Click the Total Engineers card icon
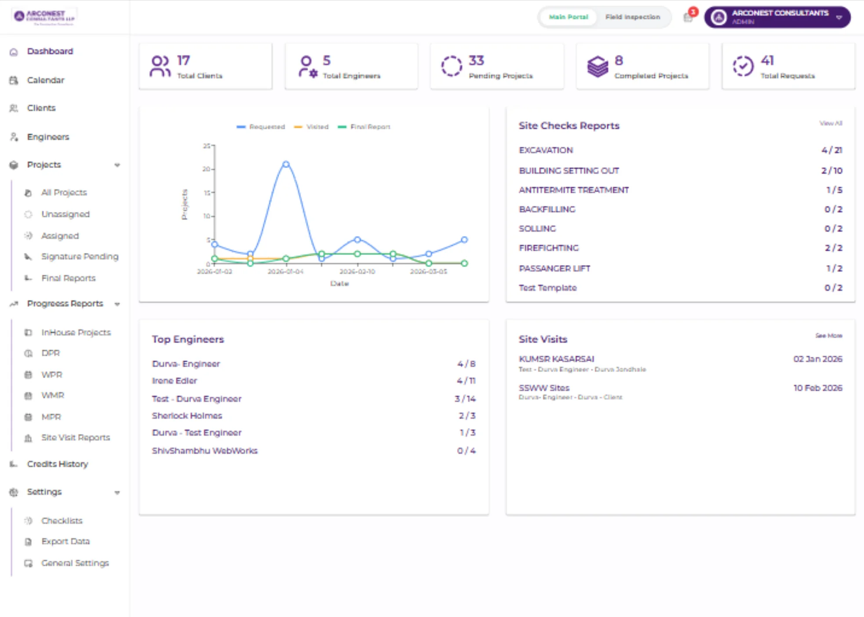The image size is (864, 617). click(x=308, y=66)
